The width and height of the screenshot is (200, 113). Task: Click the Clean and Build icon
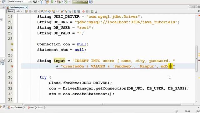47,2
